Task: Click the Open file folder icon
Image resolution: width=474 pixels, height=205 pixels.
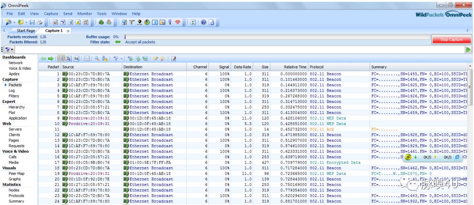Action: click(x=20, y=22)
